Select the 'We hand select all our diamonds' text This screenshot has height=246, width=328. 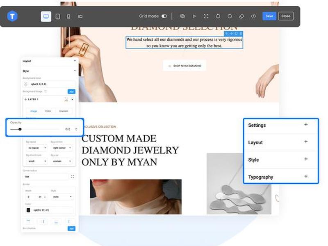(x=184, y=43)
